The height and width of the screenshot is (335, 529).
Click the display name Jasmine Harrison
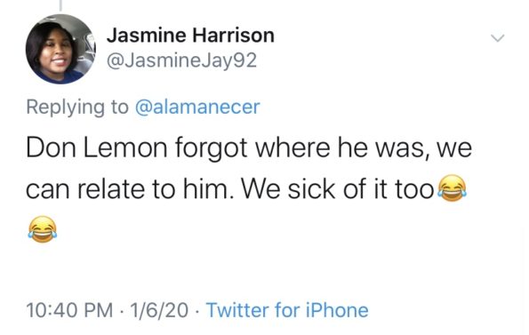click(190, 36)
